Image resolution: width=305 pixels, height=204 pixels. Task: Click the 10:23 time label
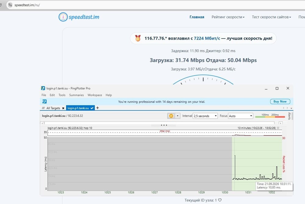(x=61, y=192)
